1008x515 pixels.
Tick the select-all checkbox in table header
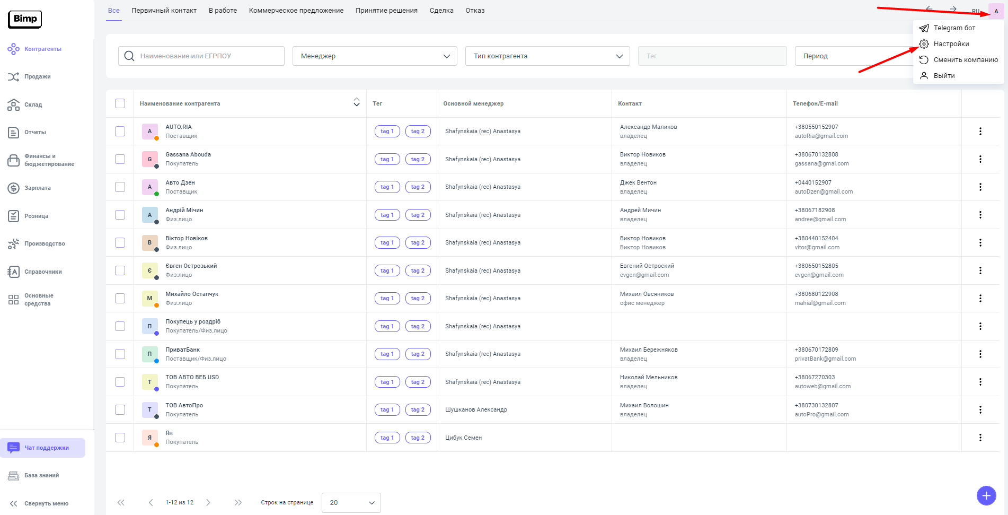coord(120,103)
